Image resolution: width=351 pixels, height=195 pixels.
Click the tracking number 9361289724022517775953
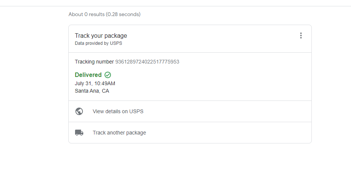(x=147, y=62)
